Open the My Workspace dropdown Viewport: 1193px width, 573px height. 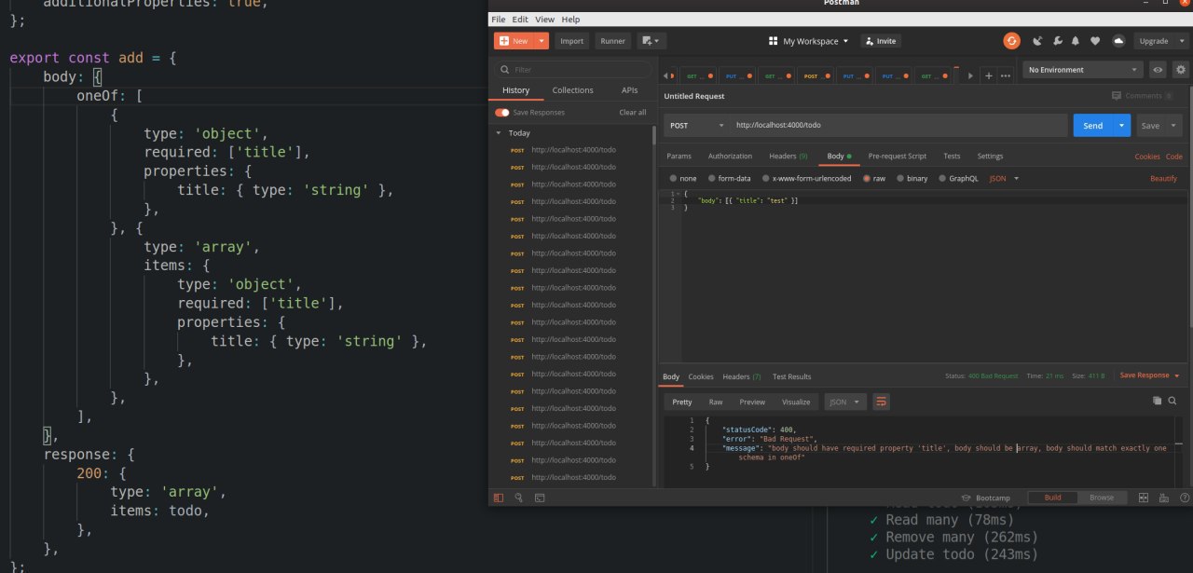[x=808, y=41]
